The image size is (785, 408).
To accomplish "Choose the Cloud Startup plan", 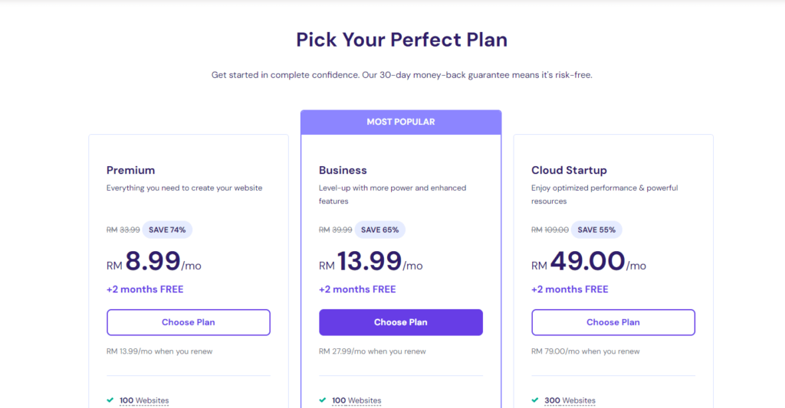I will click(613, 322).
